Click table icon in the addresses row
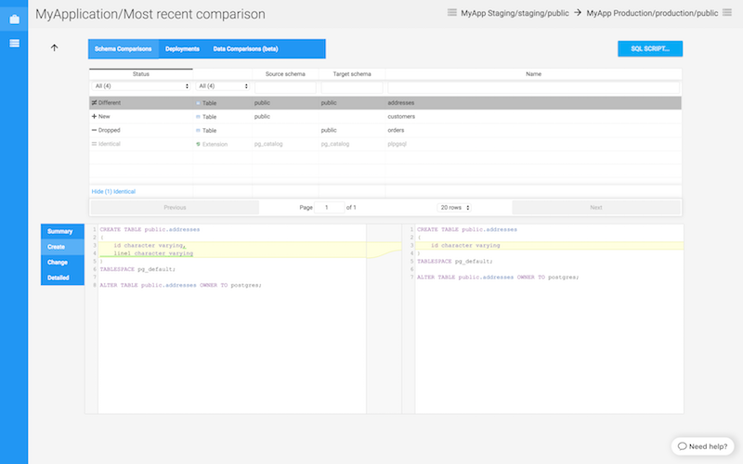This screenshot has height=464, width=743. [x=198, y=103]
